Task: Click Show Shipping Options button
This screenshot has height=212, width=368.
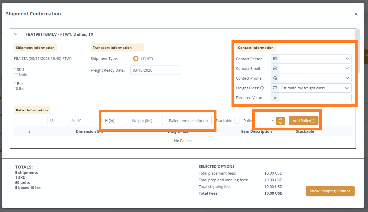Action: pos(330,191)
